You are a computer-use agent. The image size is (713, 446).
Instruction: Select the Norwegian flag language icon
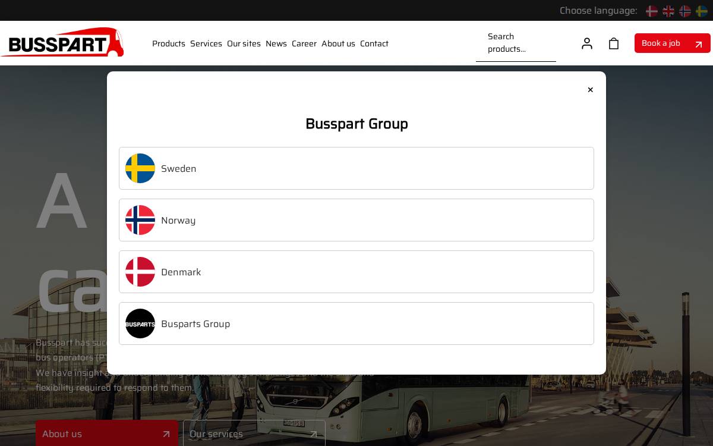(685, 11)
